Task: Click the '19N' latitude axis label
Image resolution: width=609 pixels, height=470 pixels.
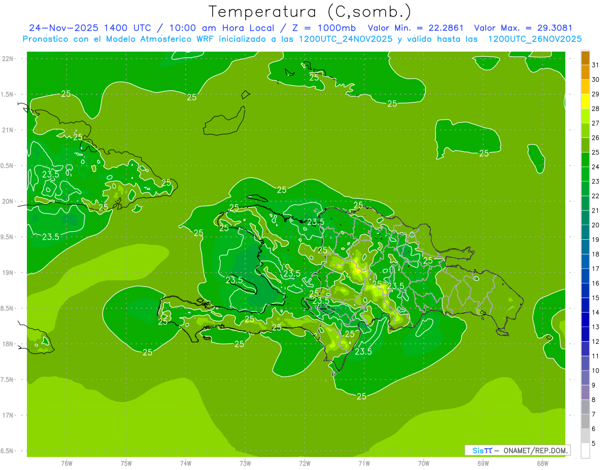Action: (x=9, y=273)
